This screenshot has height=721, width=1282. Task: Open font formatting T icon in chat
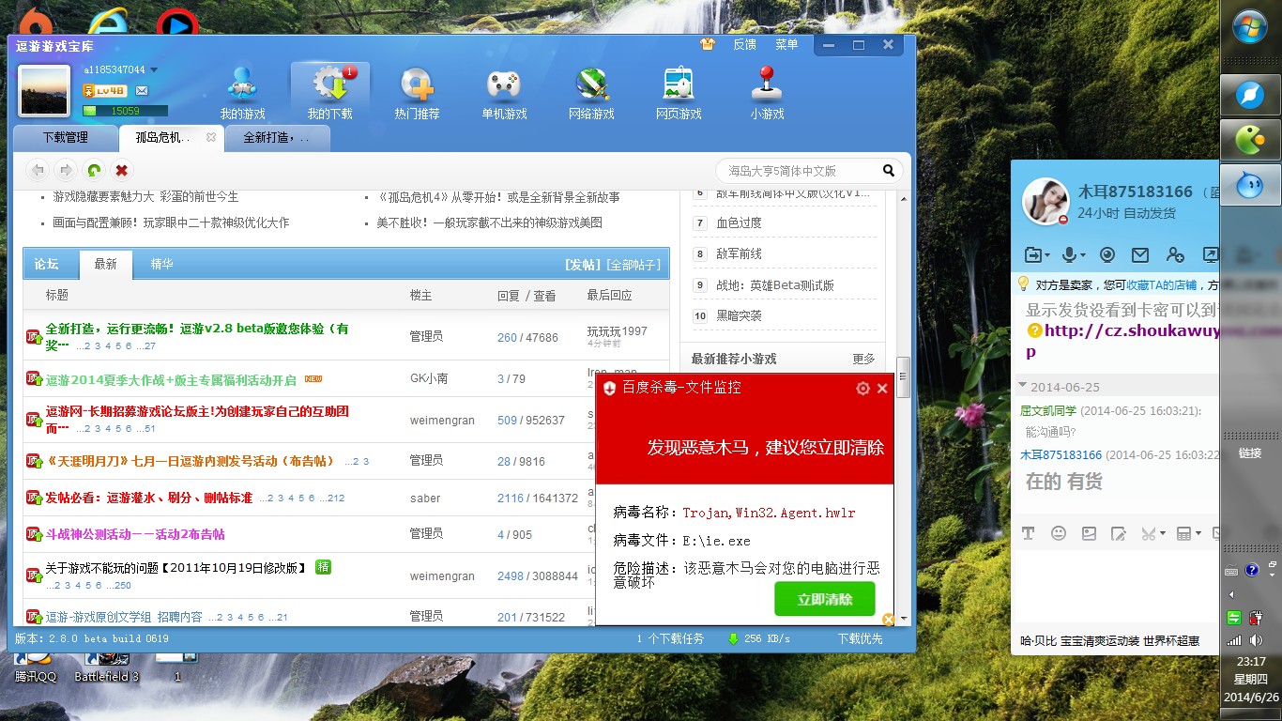click(1028, 533)
